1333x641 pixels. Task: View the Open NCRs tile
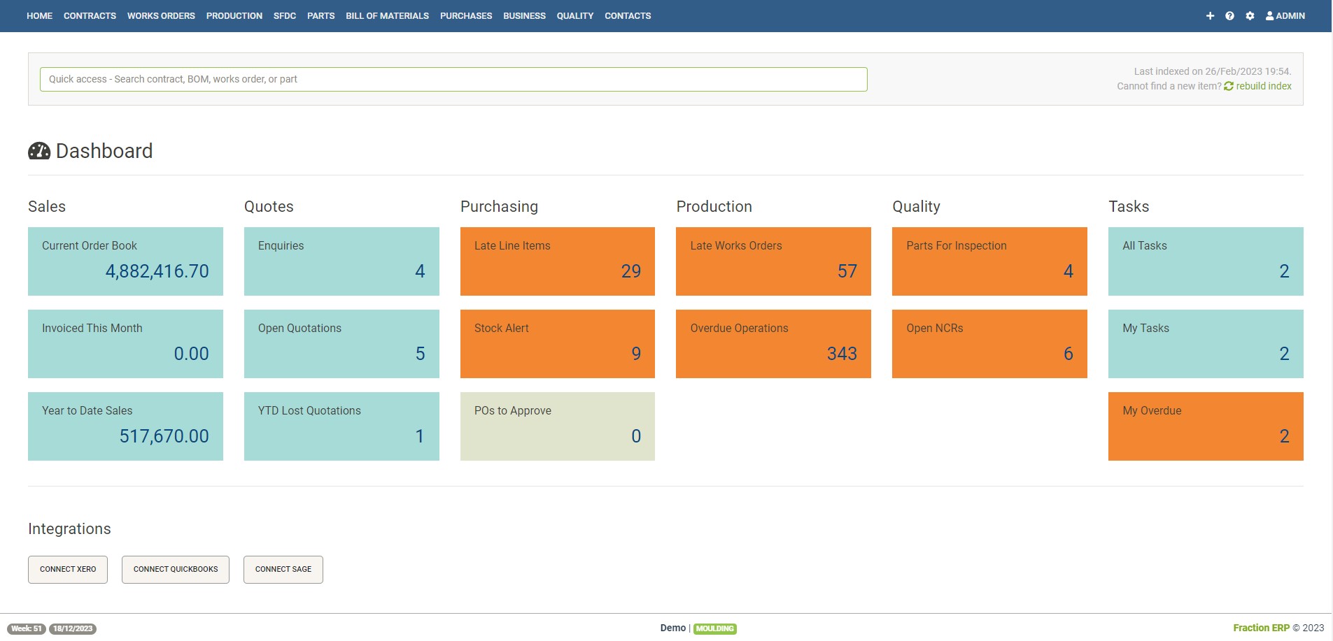point(989,343)
